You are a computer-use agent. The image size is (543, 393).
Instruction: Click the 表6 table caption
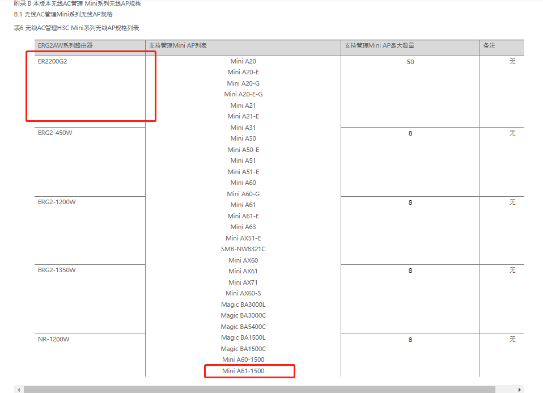[x=76, y=28]
